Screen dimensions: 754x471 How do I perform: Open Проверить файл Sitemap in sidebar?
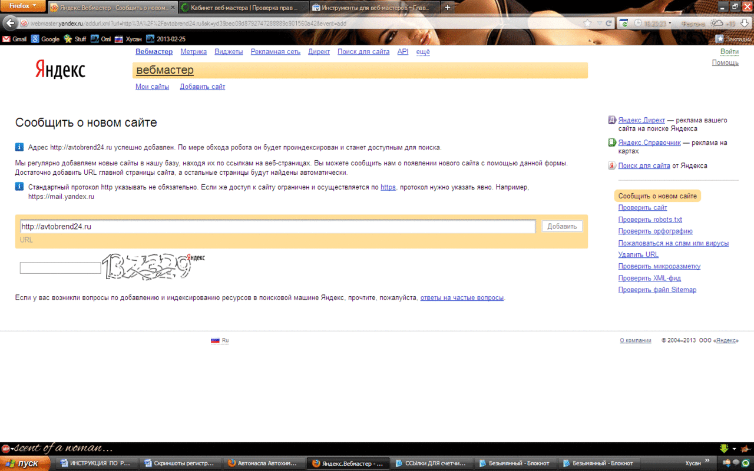click(x=657, y=290)
